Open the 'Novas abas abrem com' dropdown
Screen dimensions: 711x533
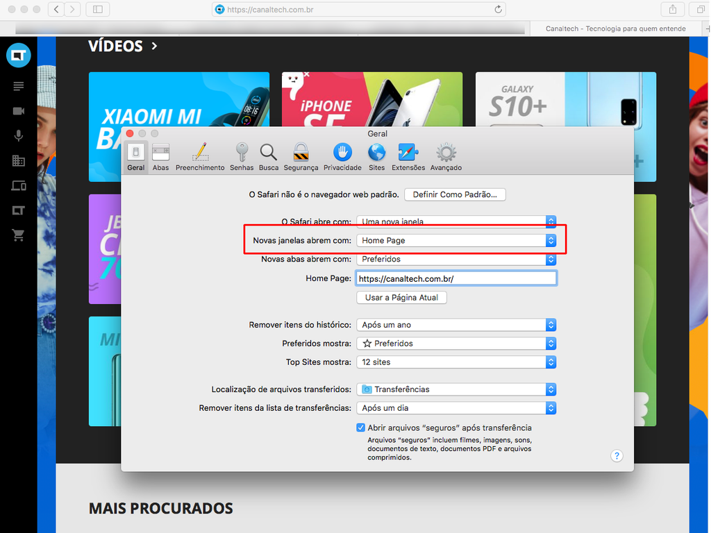(456, 260)
